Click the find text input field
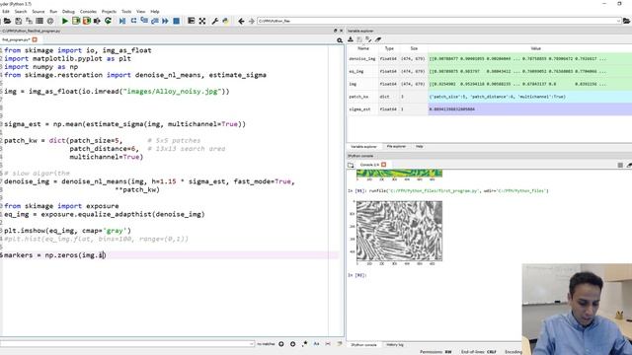Image resolution: width=632 pixels, height=355 pixels. coord(127,344)
